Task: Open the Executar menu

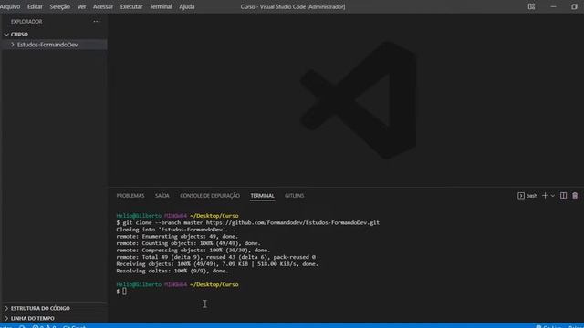Action: (131, 6)
